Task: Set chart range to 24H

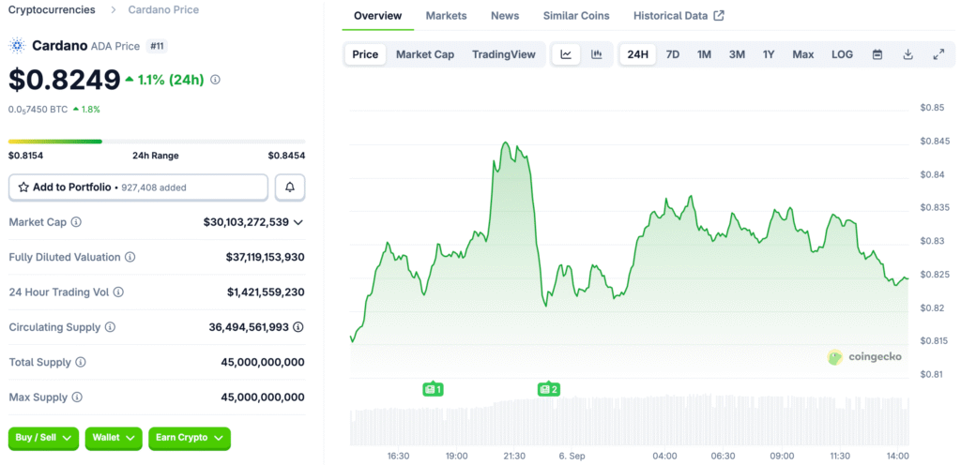Action: pos(637,54)
